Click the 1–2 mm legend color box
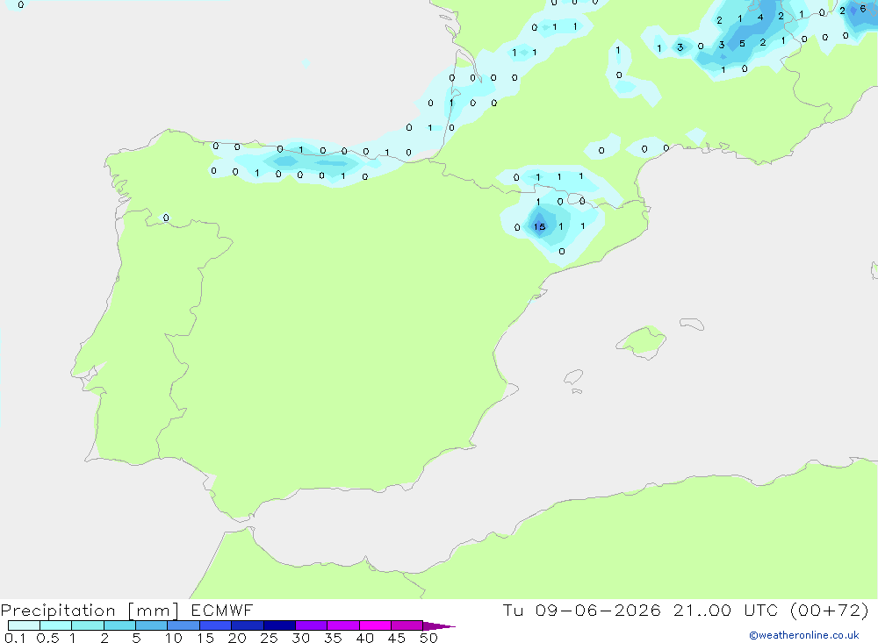Viewport: 878px width, 643px height. [87, 625]
